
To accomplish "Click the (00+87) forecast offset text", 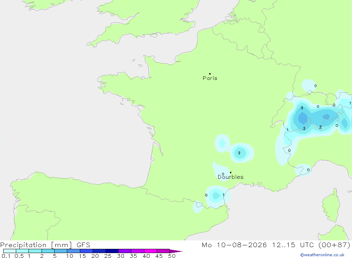I will (334, 245).
